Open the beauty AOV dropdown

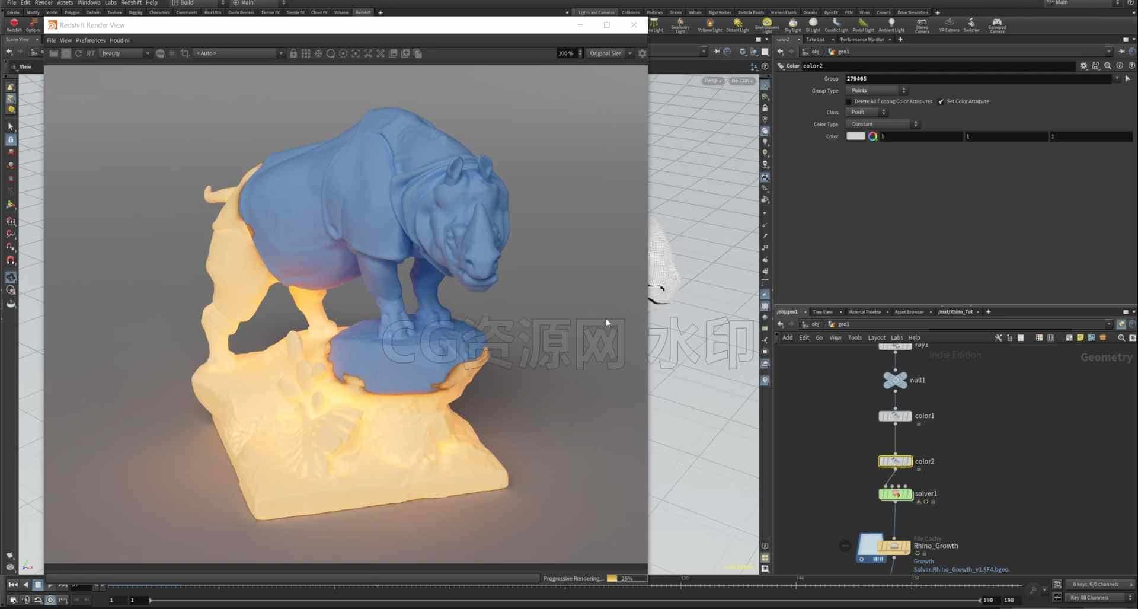pyautogui.click(x=125, y=53)
